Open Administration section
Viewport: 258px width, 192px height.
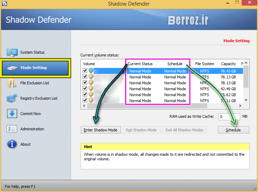click(32, 129)
